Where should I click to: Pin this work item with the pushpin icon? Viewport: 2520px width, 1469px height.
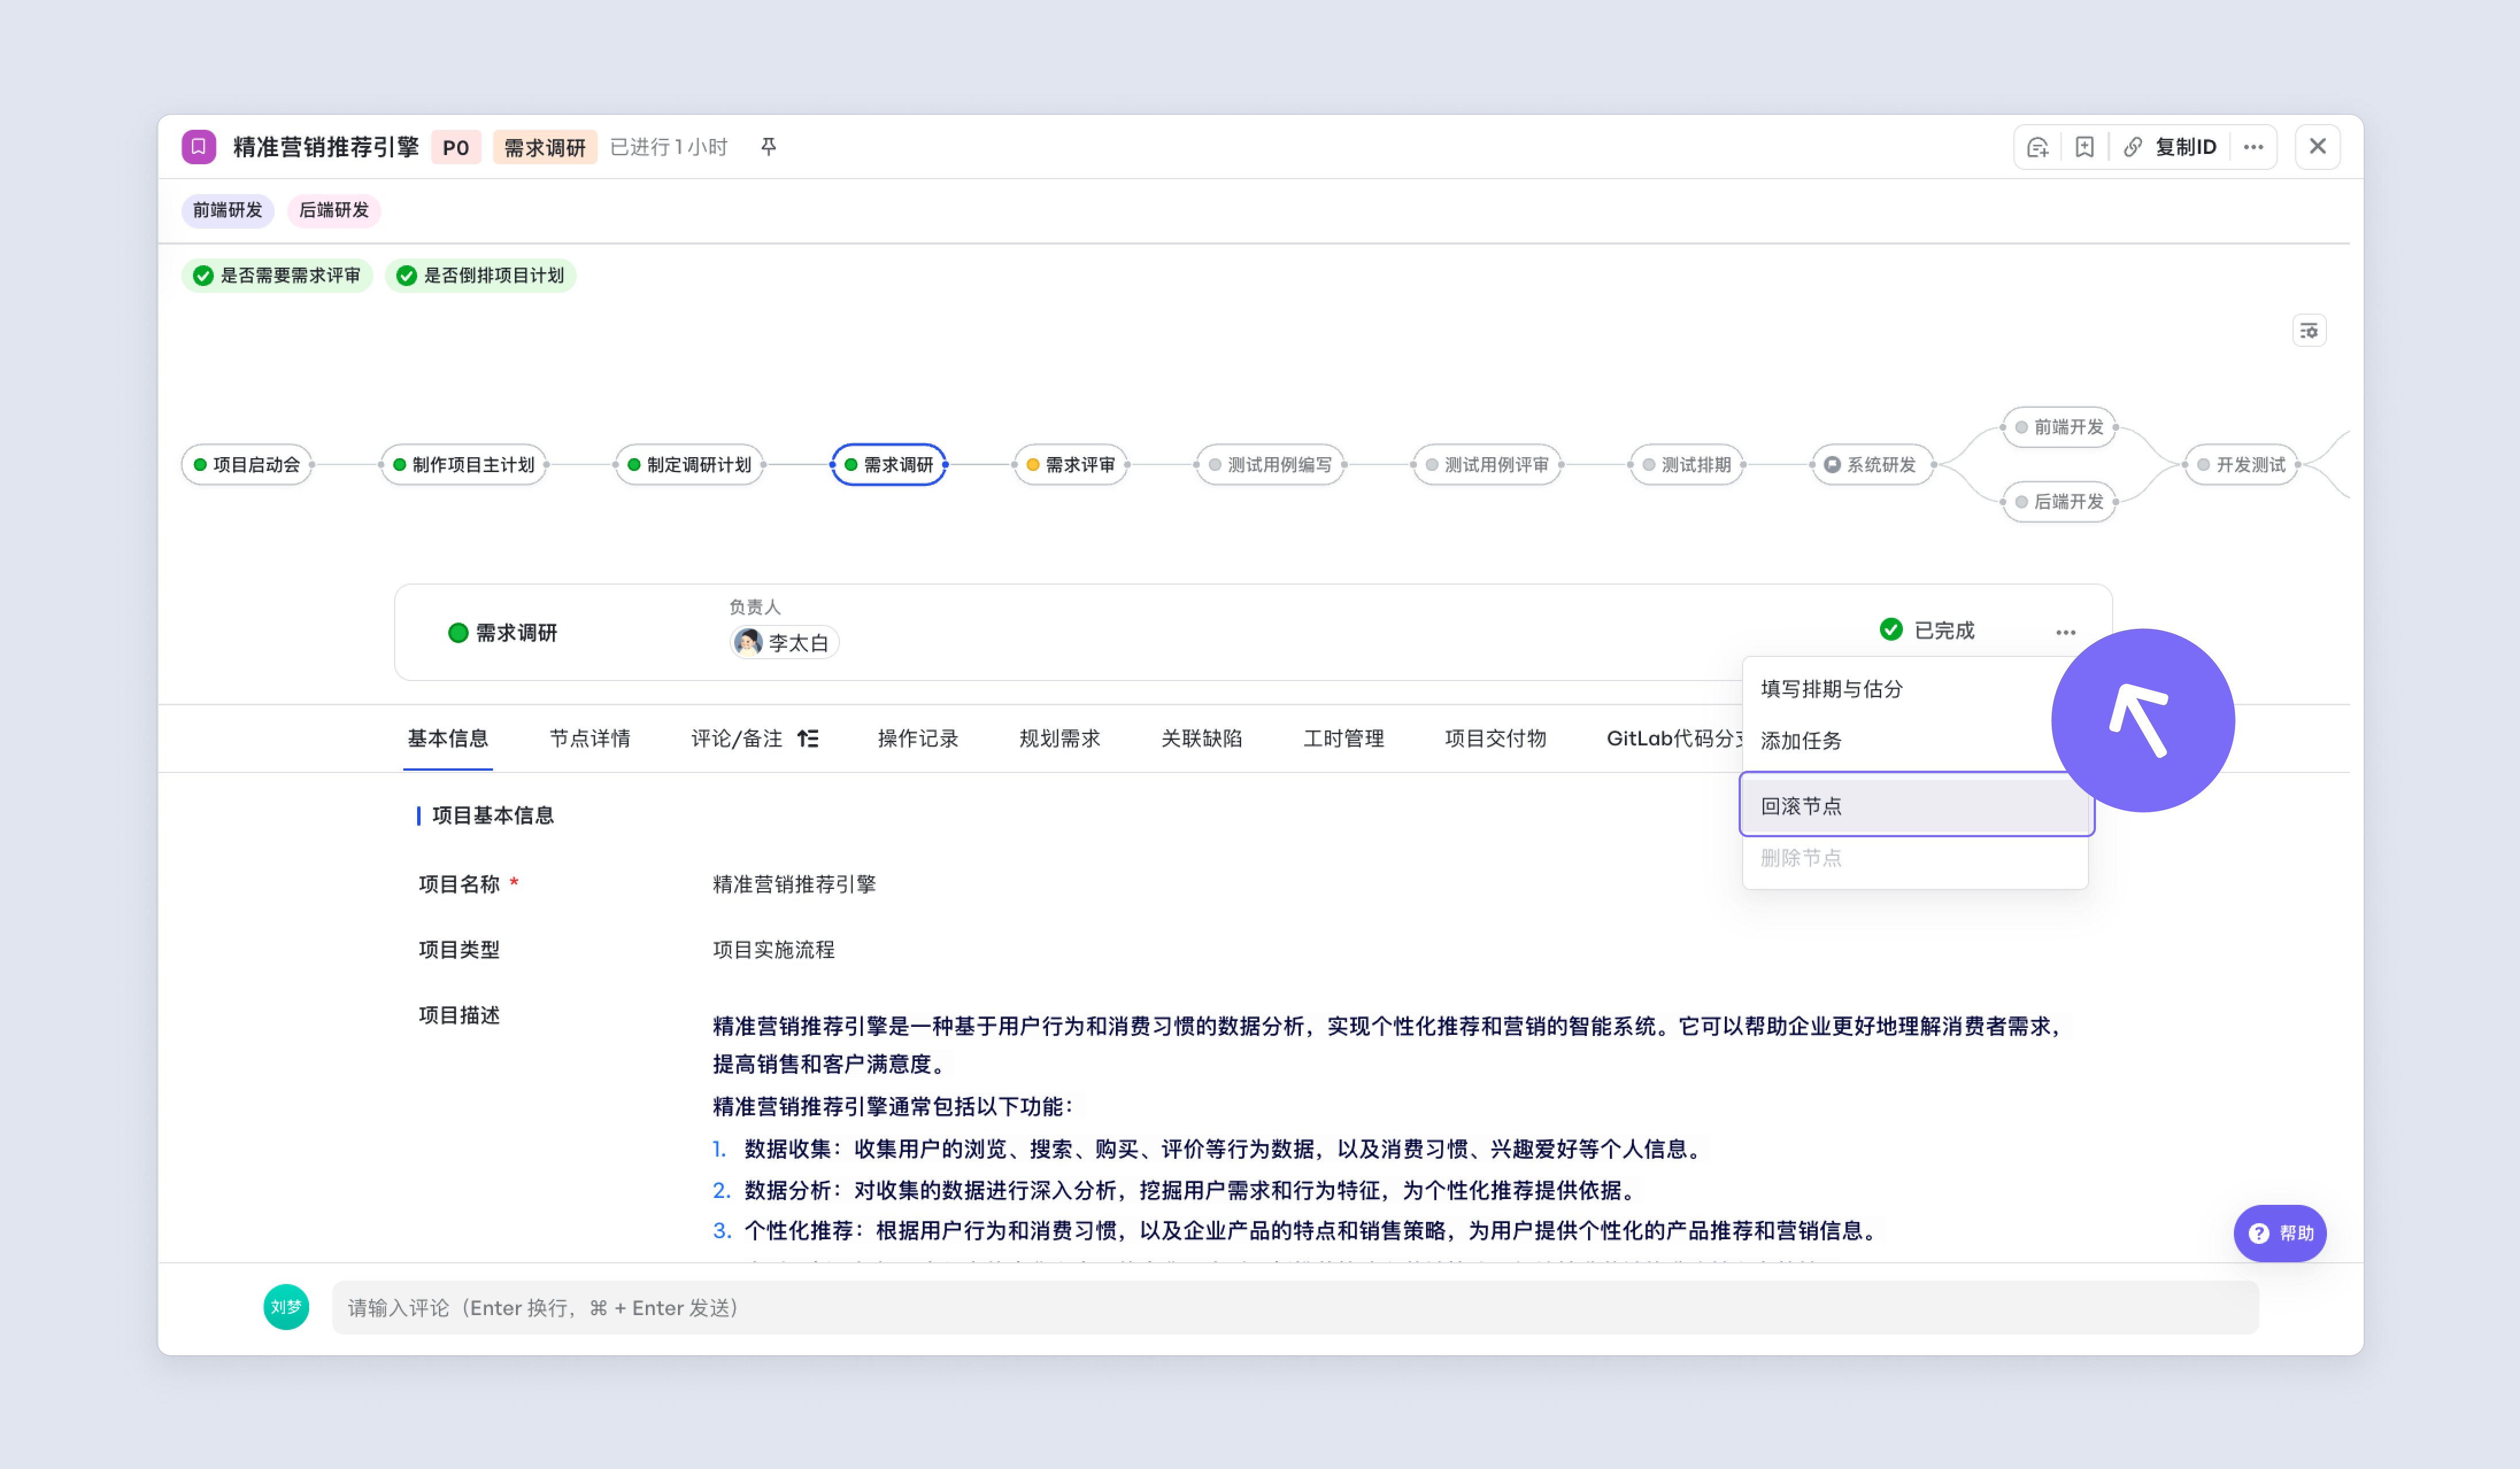768,147
